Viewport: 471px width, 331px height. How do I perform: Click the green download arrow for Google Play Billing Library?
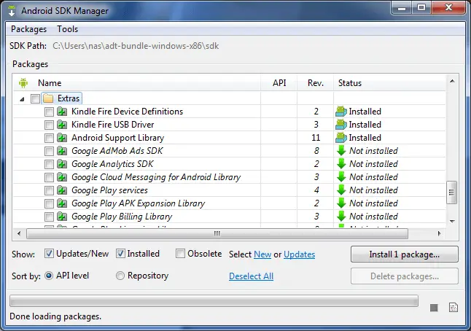coord(341,217)
